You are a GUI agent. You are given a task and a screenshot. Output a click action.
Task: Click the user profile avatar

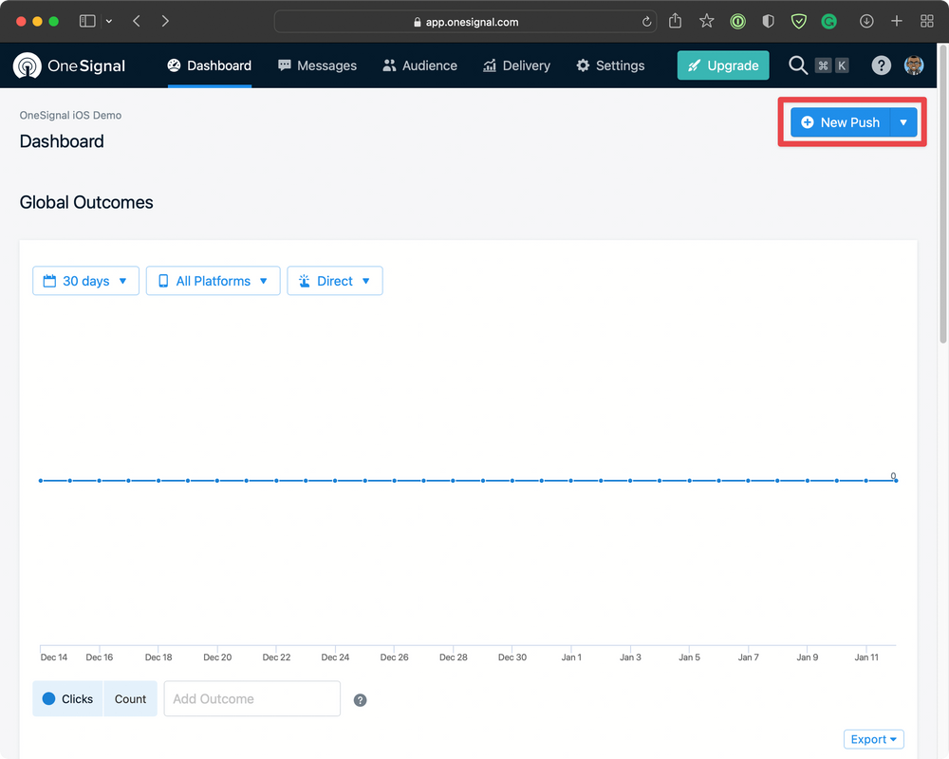click(914, 65)
